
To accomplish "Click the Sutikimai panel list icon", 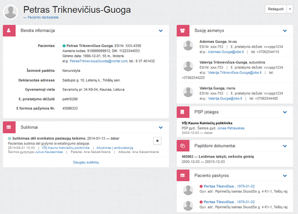I will tap(9, 127).
